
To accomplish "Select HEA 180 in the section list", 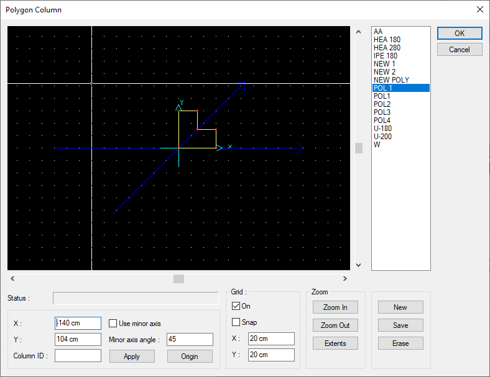I will click(x=387, y=40).
